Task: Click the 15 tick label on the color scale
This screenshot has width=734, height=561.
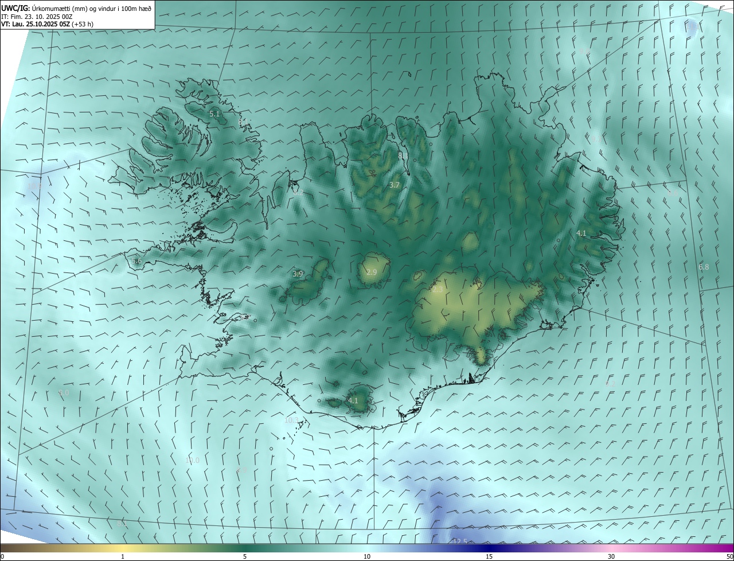Action: click(489, 556)
